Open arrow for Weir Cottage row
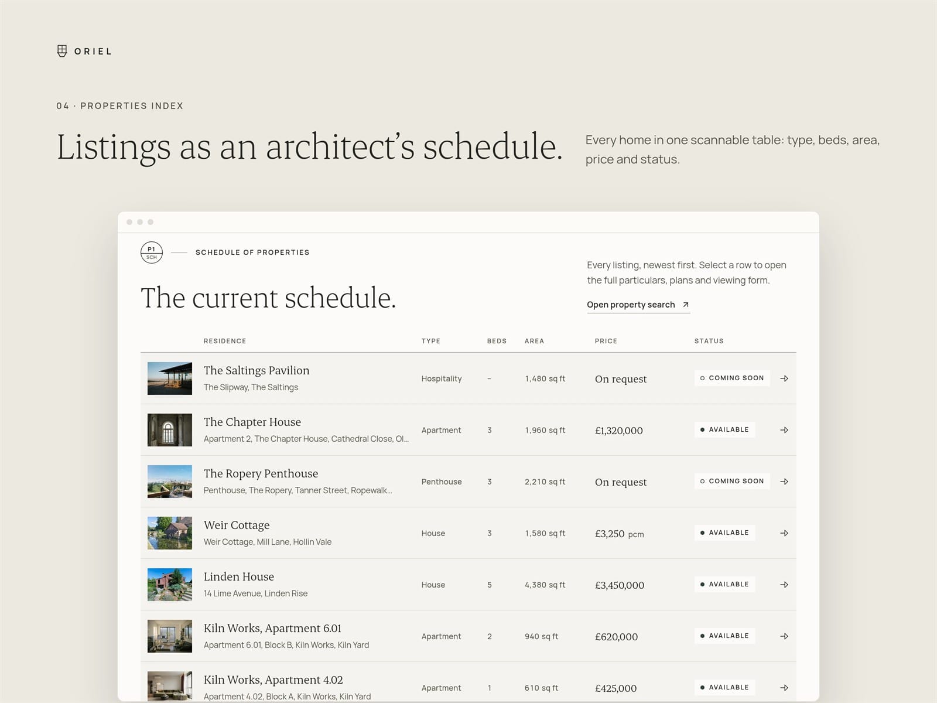The image size is (937, 703). tap(784, 533)
